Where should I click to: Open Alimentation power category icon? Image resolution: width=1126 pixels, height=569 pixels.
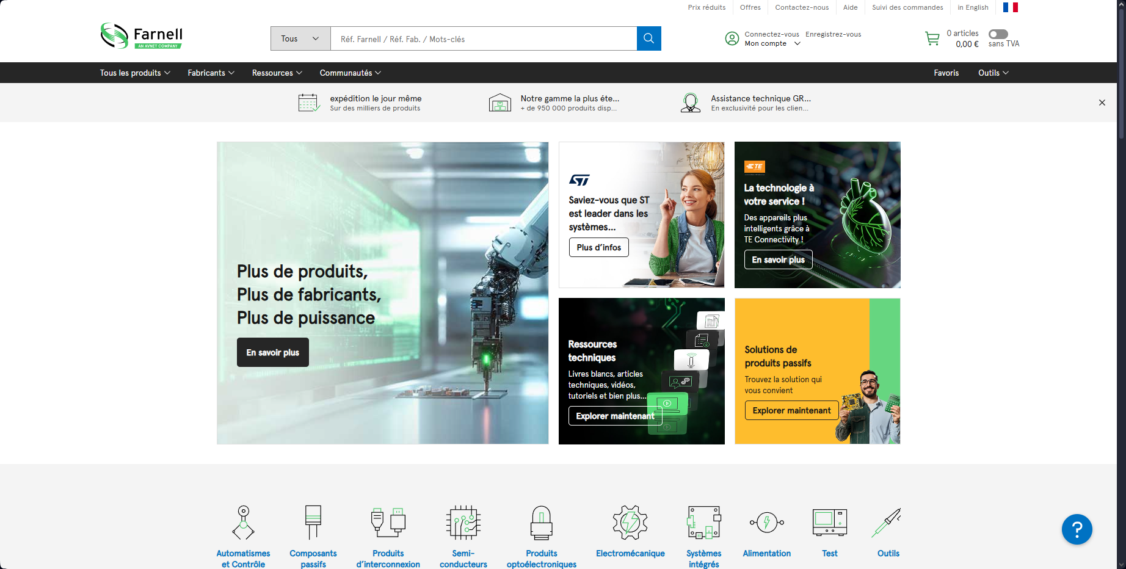767,522
